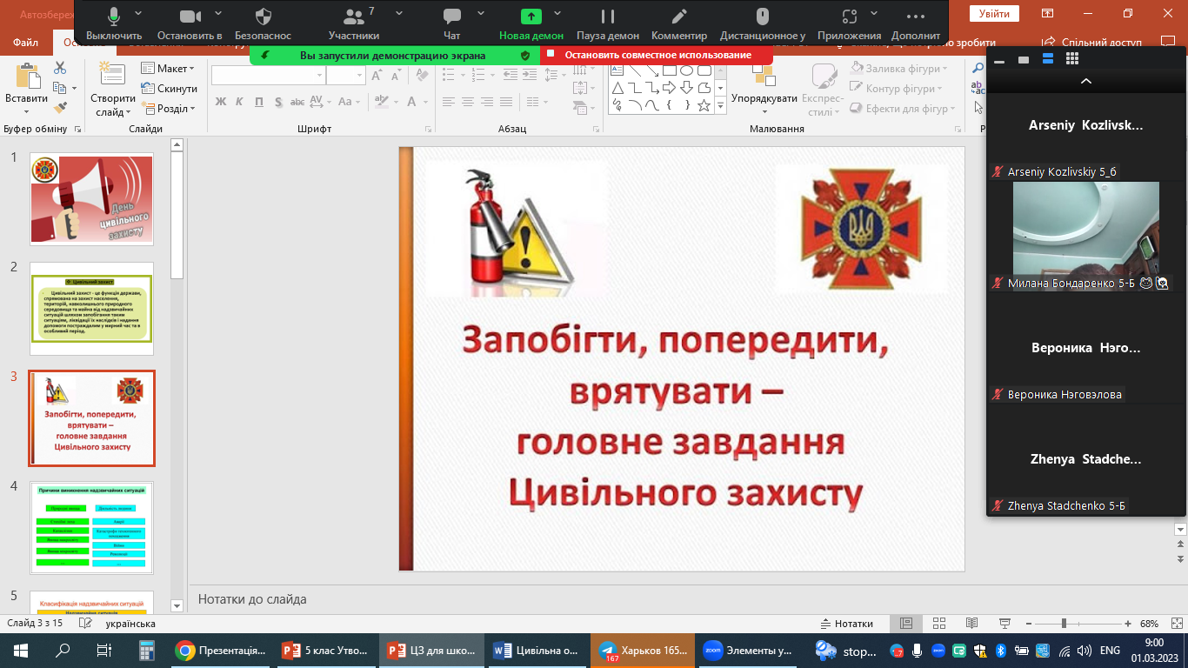Cut selection with scissors icon
Viewport: 1188px width, 668px height.
pos(60,69)
